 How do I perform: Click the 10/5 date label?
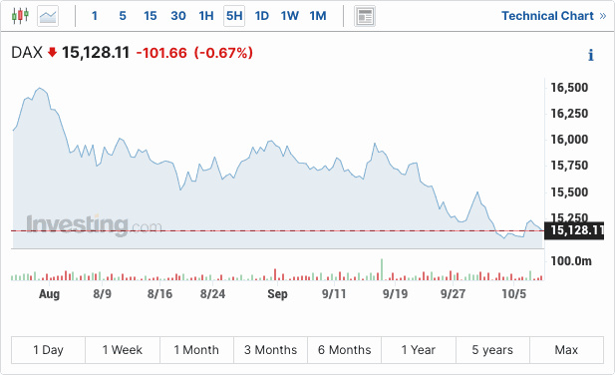point(513,294)
